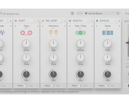
Task: Select previous RE-AMP type before Monitors
Action: click(x=43, y=26)
